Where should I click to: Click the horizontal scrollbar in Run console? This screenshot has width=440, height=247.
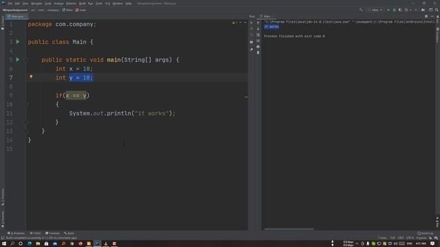click(x=289, y=229)
